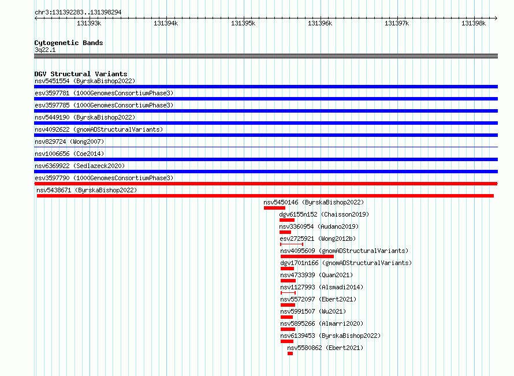Click the blue bar for nsv5451554
The width and height of the screenshot is (514, 376).
266,87
